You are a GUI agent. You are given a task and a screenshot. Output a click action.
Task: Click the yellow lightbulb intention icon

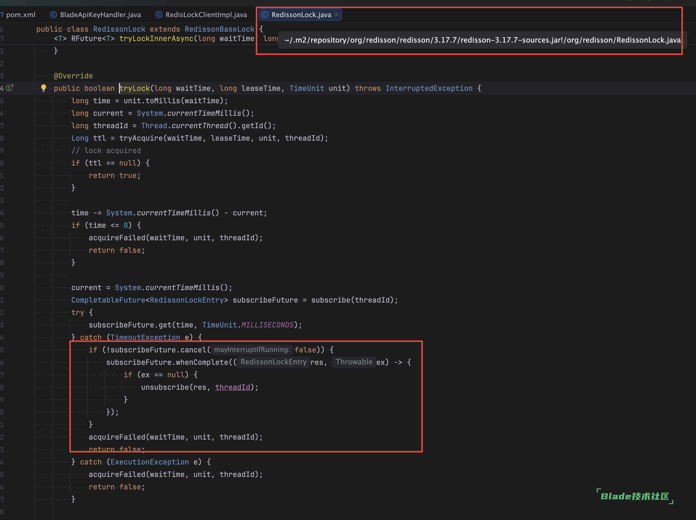click(43, 88)
